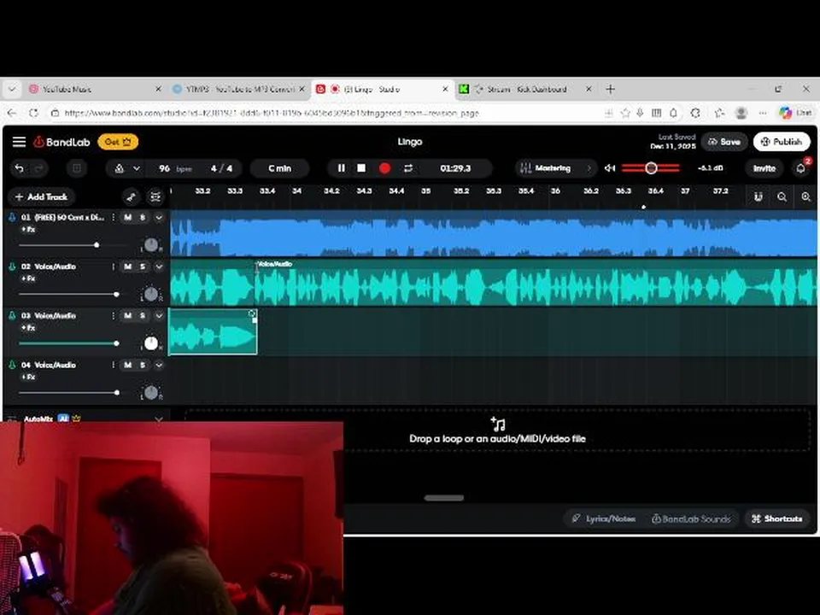Zoom out the timeline
Screen dimensions: 820x615
782,196
